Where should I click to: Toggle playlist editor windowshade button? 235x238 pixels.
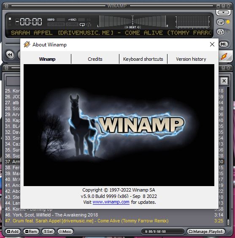[223, 68]
